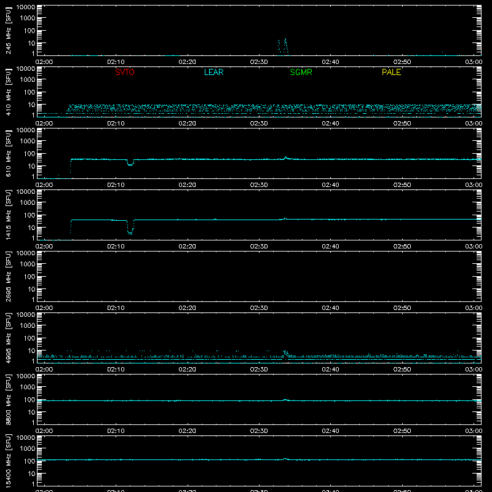Click the 610 MHz [SFU] axis title
Viewport: 492px width, 492px height.
pyautogui.click(x=8, y=153)
